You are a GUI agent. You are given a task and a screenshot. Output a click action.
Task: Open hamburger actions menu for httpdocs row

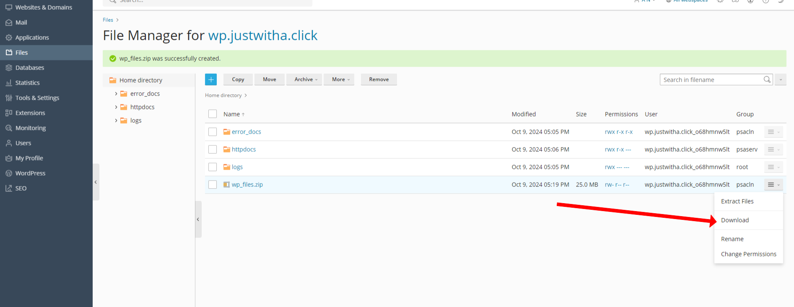click(x=773, y=150)
